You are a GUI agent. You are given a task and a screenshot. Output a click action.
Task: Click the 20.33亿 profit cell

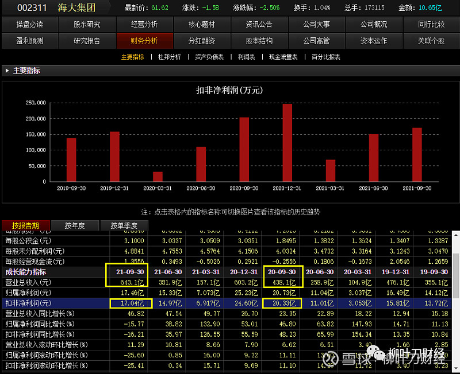284,303
